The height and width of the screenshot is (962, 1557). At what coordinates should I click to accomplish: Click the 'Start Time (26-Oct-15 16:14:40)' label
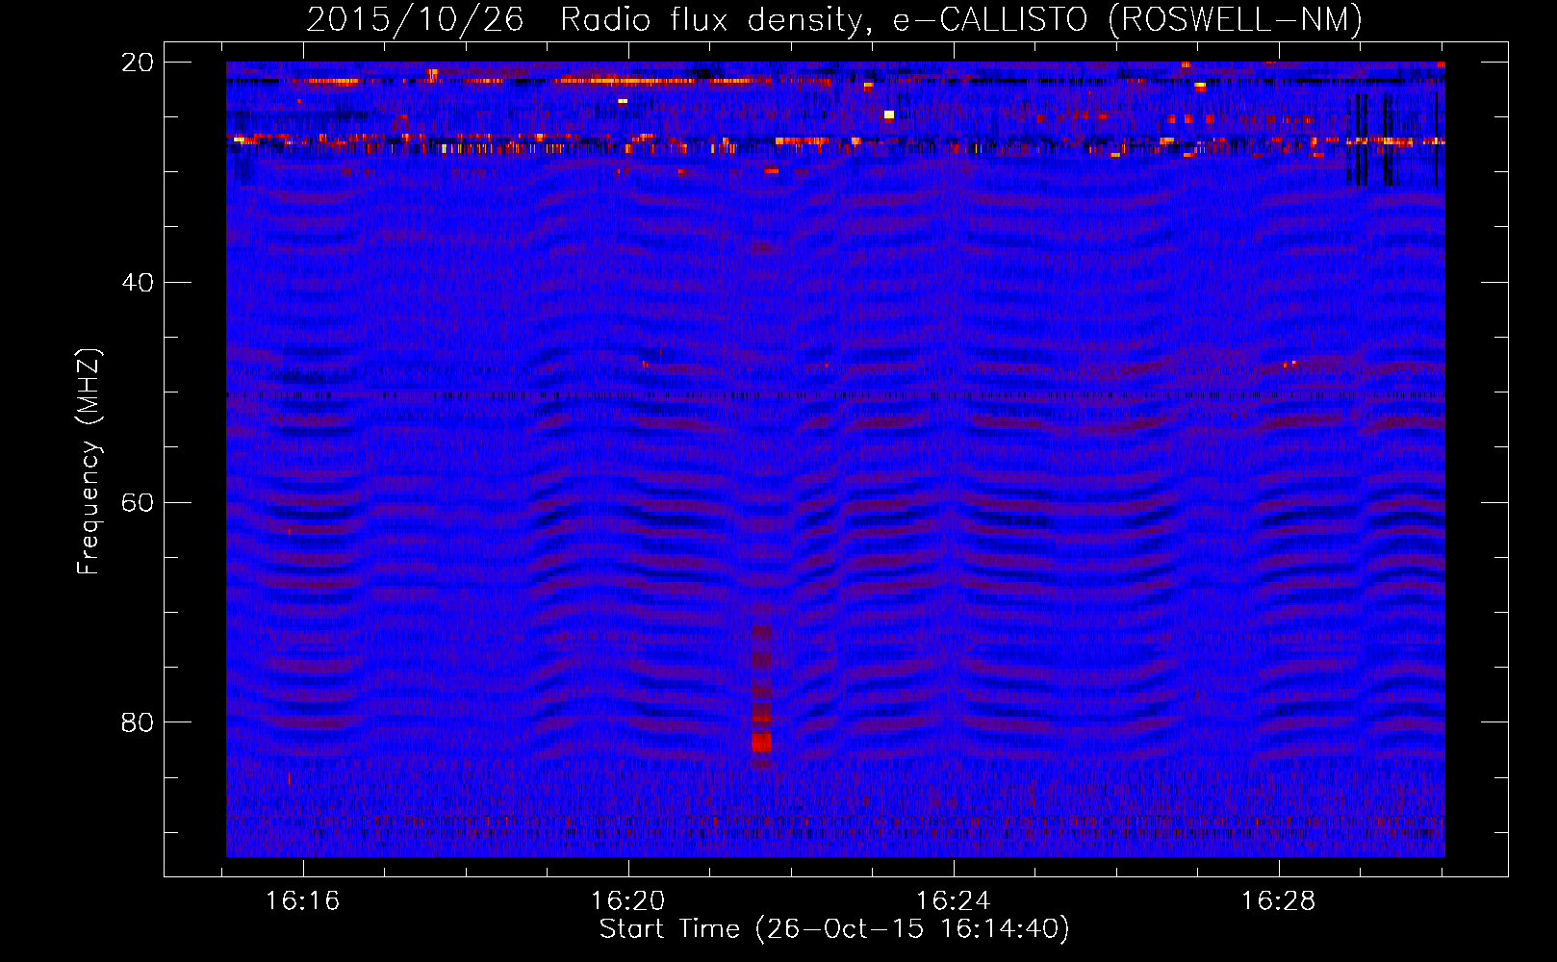point(834,929)
